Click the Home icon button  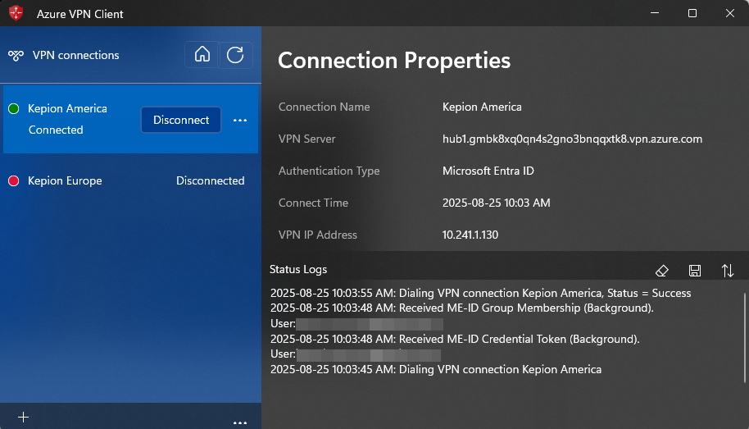tap(202, 55)
